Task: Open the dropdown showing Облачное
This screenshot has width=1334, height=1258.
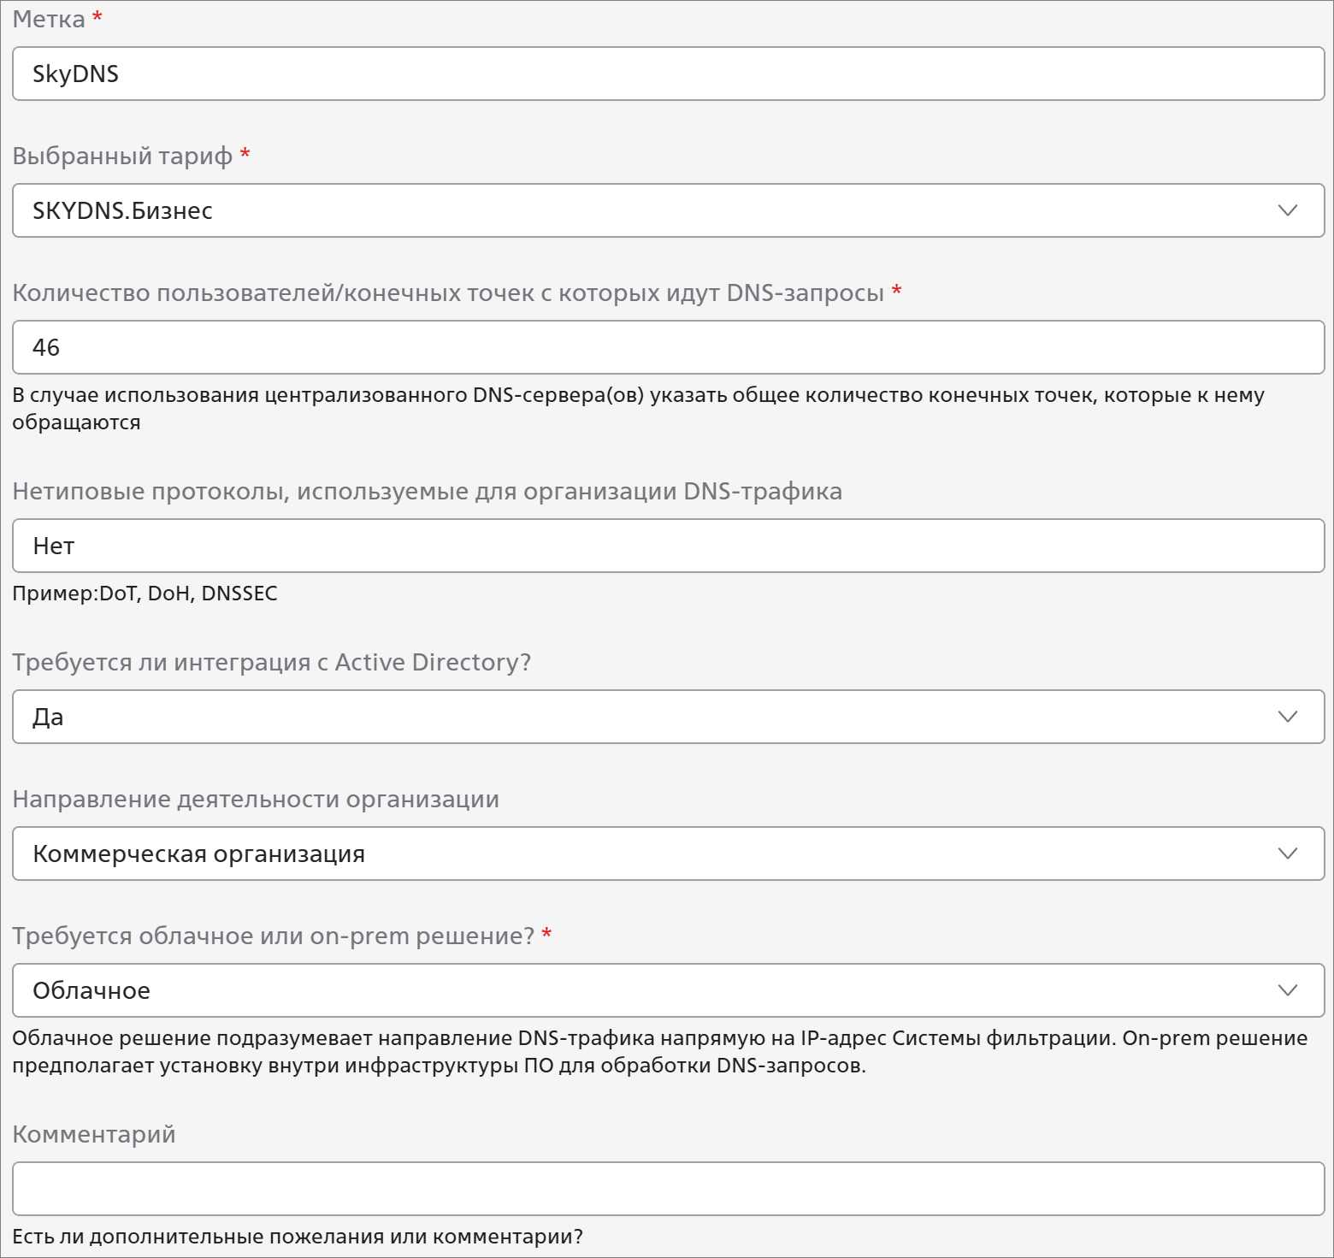Action: click(668, 990)
